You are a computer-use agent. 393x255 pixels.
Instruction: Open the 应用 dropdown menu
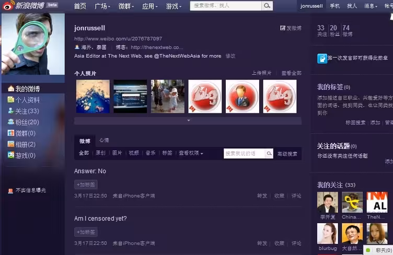click(149, 6)
